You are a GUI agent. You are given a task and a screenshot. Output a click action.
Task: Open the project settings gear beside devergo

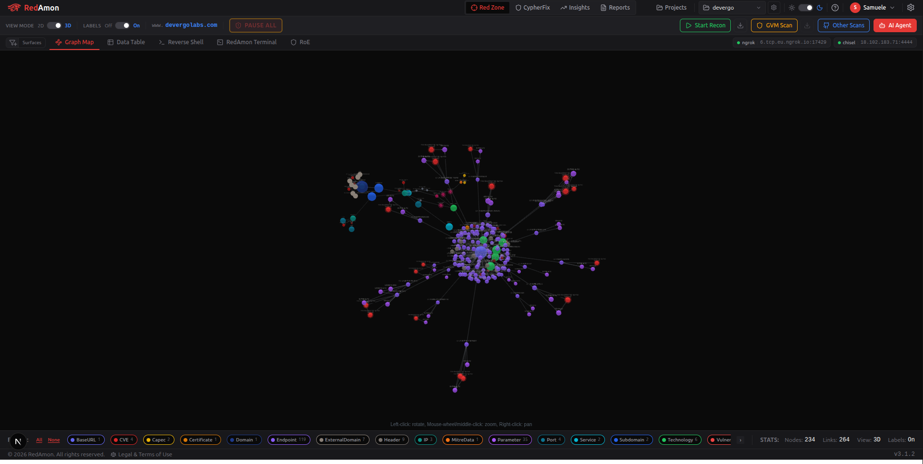coord(774,8)
